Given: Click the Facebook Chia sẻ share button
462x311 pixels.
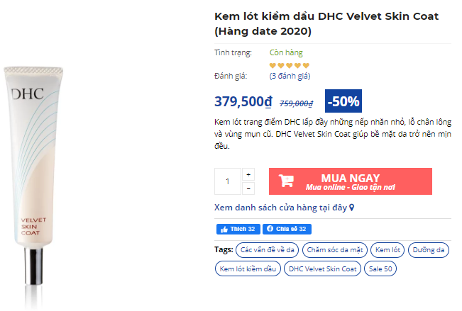Looking at the screenshot, I should 287,229.
